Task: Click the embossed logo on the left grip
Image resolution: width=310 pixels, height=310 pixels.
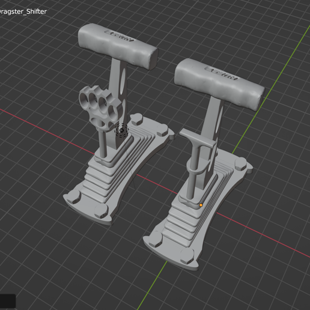Action: click(120, 36)
